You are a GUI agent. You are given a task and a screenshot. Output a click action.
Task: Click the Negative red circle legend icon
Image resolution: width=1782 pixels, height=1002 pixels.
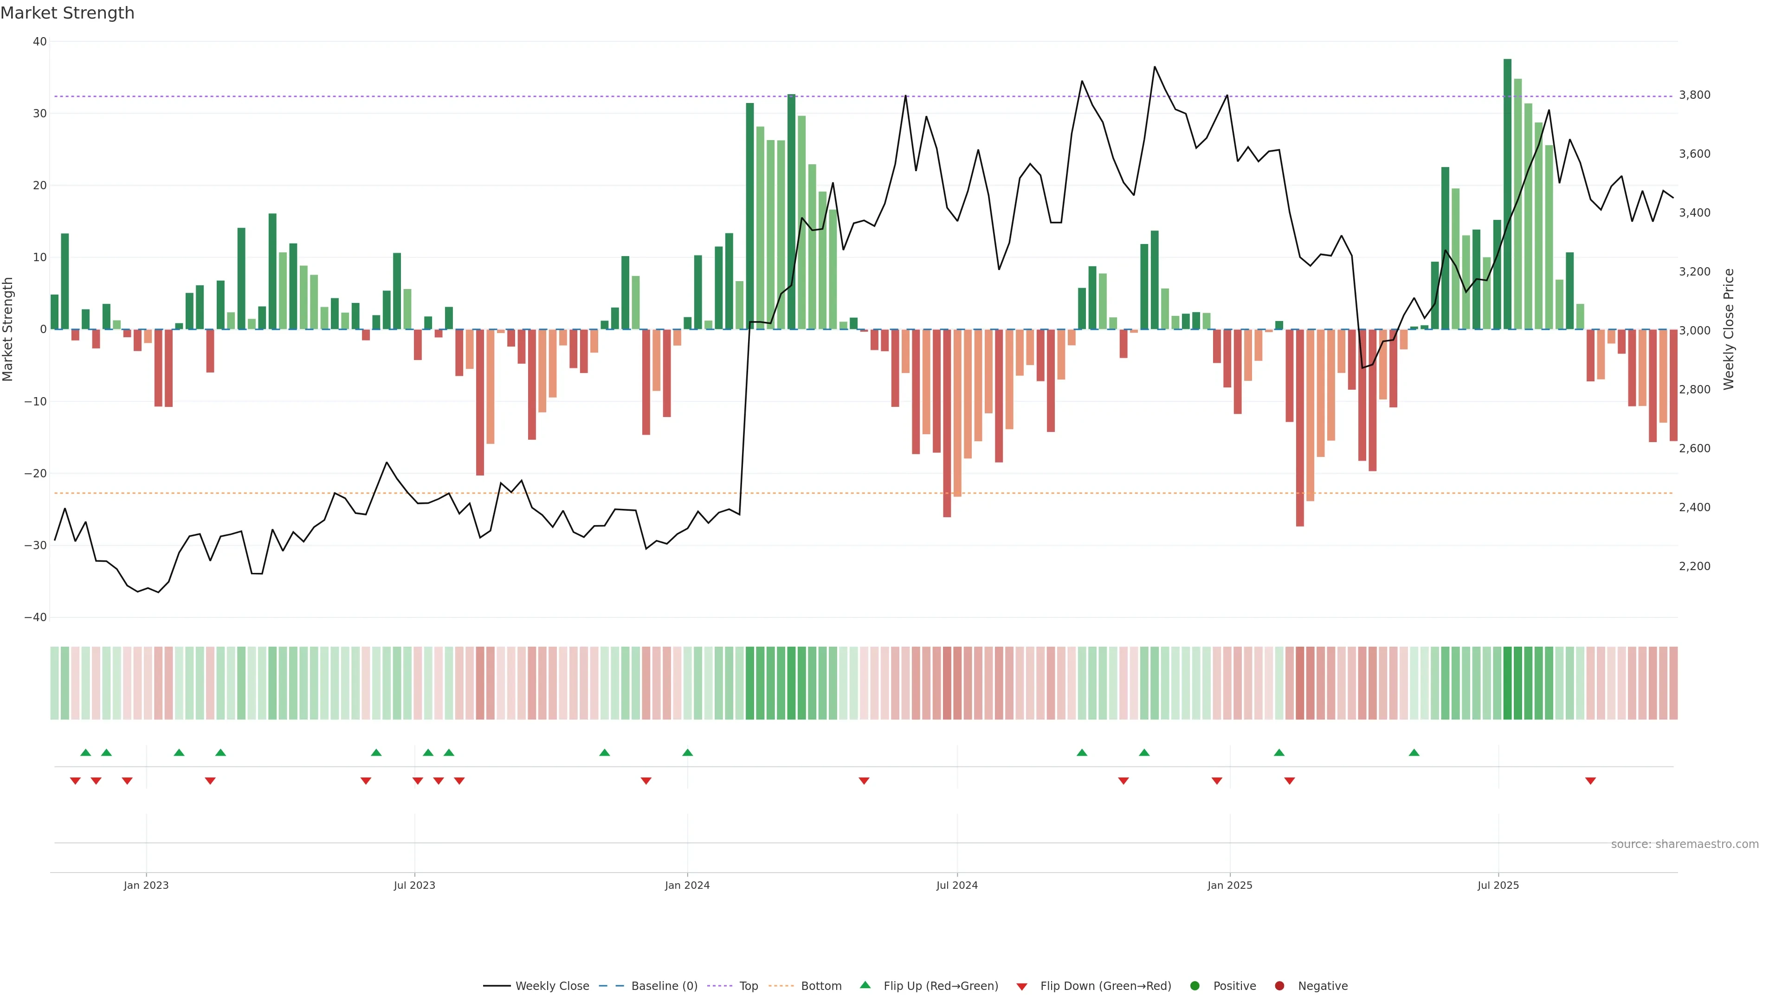(x=1279, y=986)
